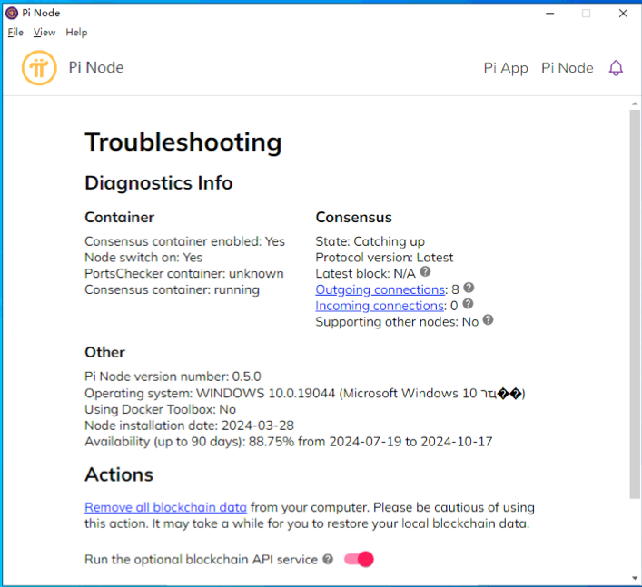Click the Availability 88.75% line
The height and width of the screenshot is (587, 642).
(x=289, y=442)
